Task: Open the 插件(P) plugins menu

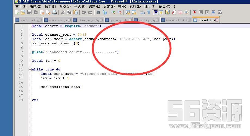Action: tap(150, 7)
